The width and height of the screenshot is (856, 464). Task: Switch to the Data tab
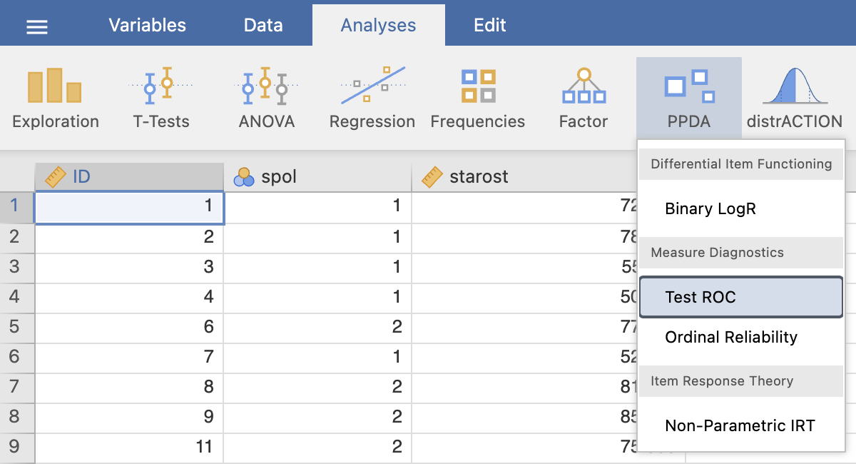point(263,25)
